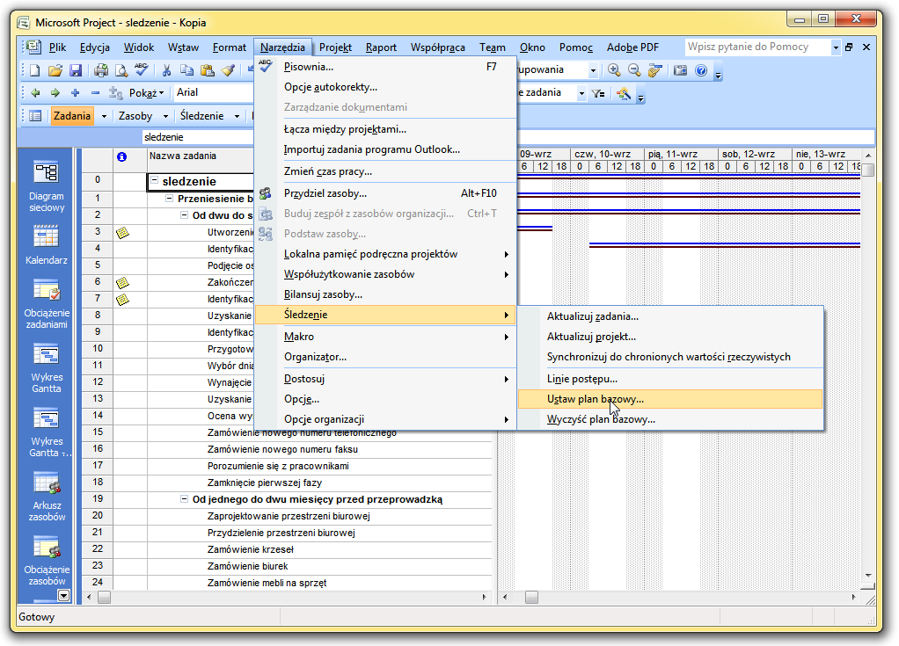Click the Gantt Chart Wizard icon
Viewport: 899px width, 646px height.
click(624, 93)
